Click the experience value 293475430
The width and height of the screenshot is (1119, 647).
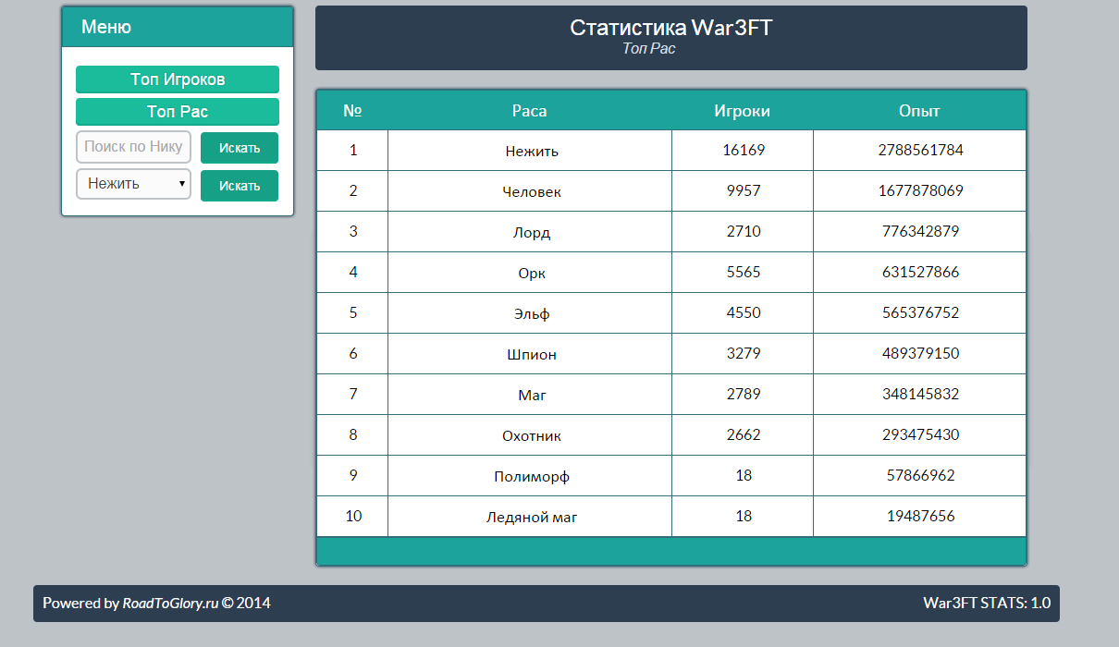[x=920, y=434]
